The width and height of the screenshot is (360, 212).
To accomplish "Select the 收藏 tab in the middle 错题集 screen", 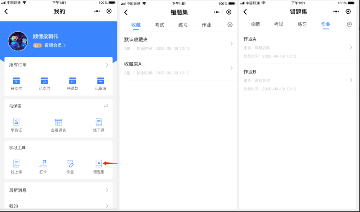I will point(136,25).
